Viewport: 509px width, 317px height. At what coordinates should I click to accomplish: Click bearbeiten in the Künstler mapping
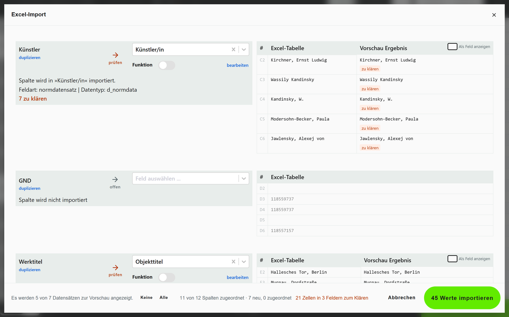pyautogui.click(x=237, y=65)
